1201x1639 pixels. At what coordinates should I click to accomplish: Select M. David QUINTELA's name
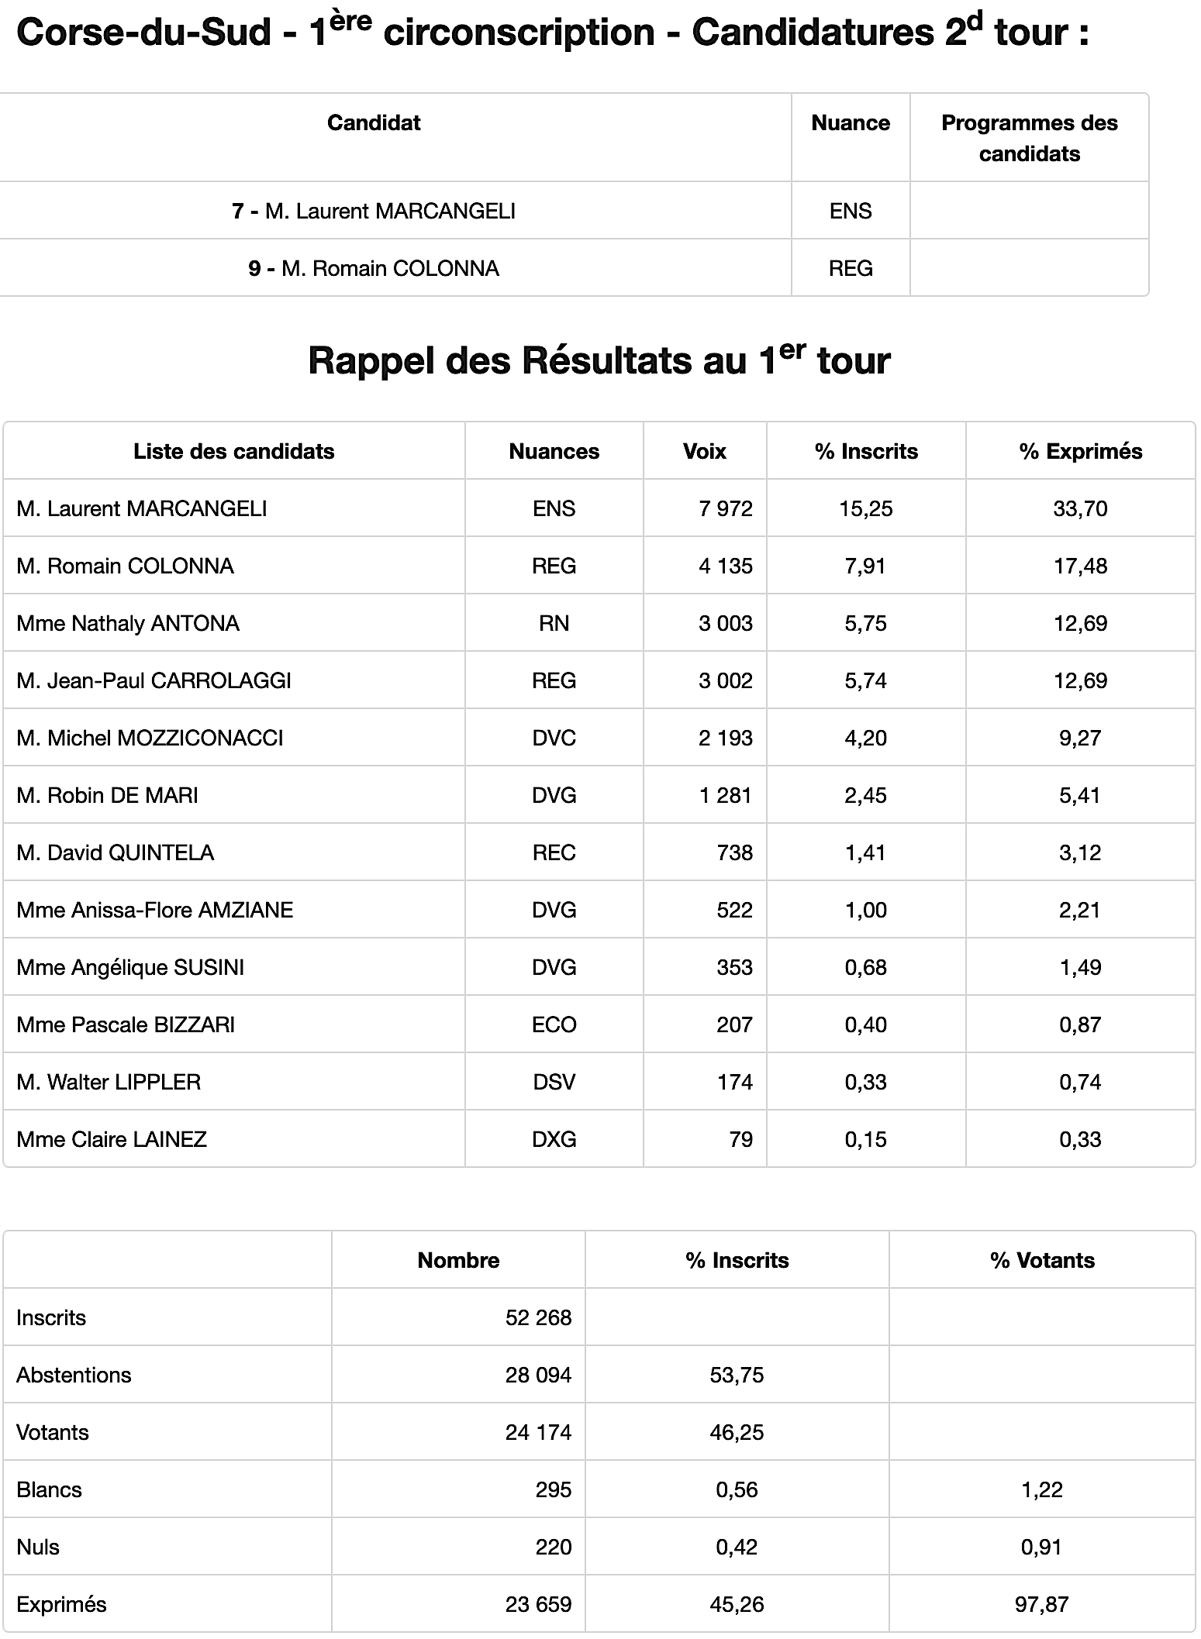tap(115, 852)
